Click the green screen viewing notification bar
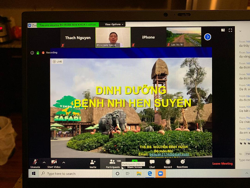 [x=68, y=25]
